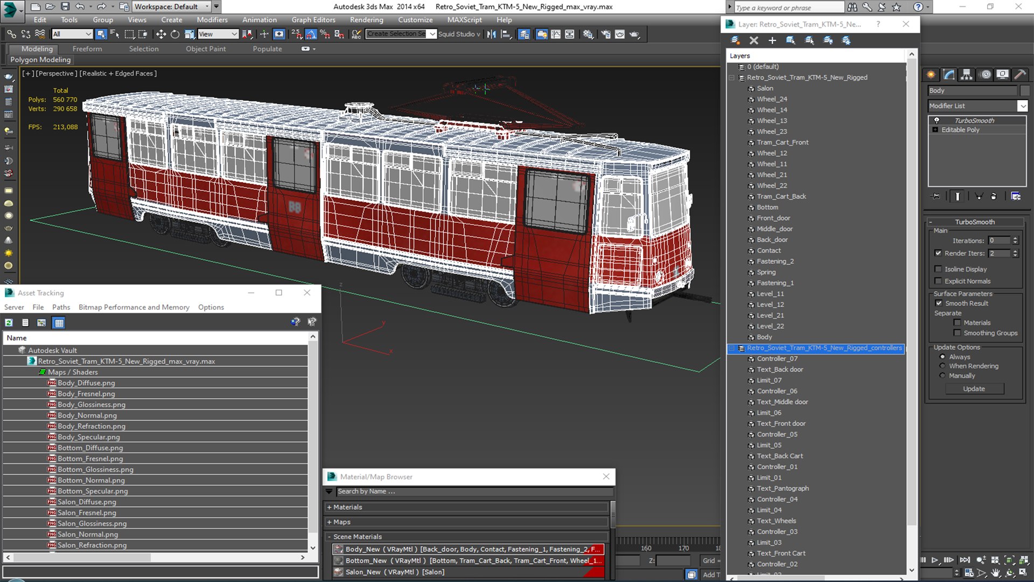Viewport: 1034px width, 582px height.
Task: Click the Mirror tool icon
Action: 491,34
